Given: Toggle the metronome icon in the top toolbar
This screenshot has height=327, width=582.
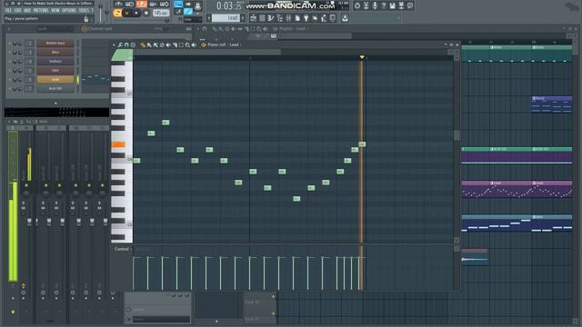Looking at the screenshot, I should tap(118, 5).
